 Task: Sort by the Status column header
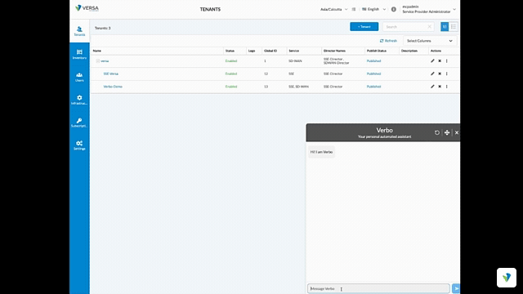pyautogui.click(x=230, y=51)
